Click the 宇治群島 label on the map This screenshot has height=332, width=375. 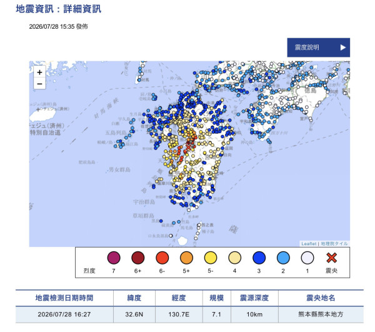(144, 202)
